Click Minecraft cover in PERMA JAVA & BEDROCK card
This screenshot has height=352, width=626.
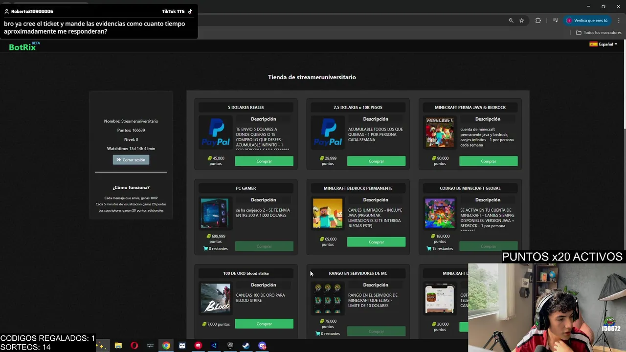tap(440, 132)
